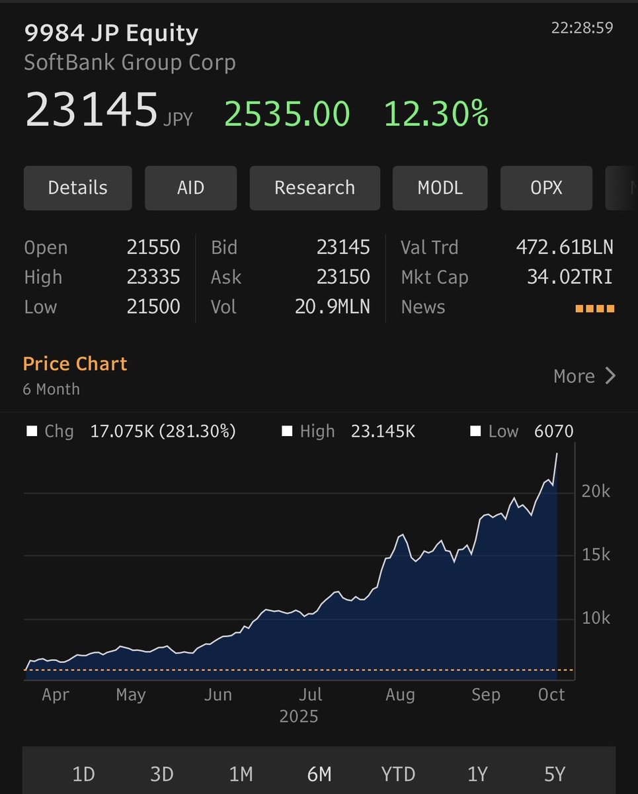Image resolution: width=638 pixels, height=794 pixels.
Task: Tap the Chg value 17.075K (281.30%)
Action: point(163,431)
